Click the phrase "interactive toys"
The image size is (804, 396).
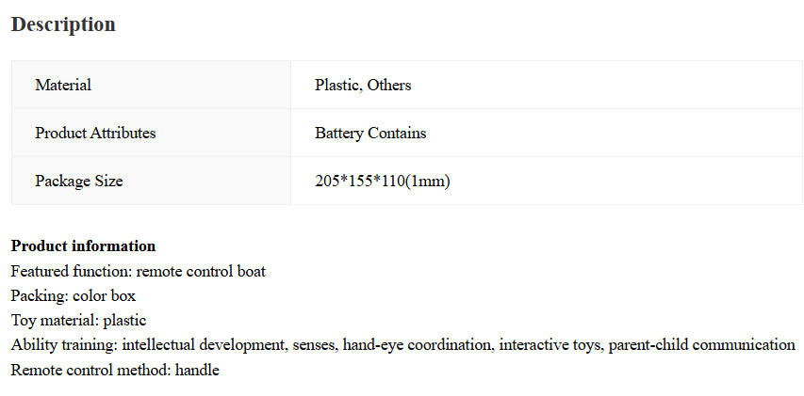(550, 344)
